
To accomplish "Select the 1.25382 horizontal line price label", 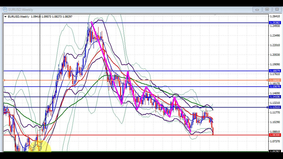I will coord(275,23).
